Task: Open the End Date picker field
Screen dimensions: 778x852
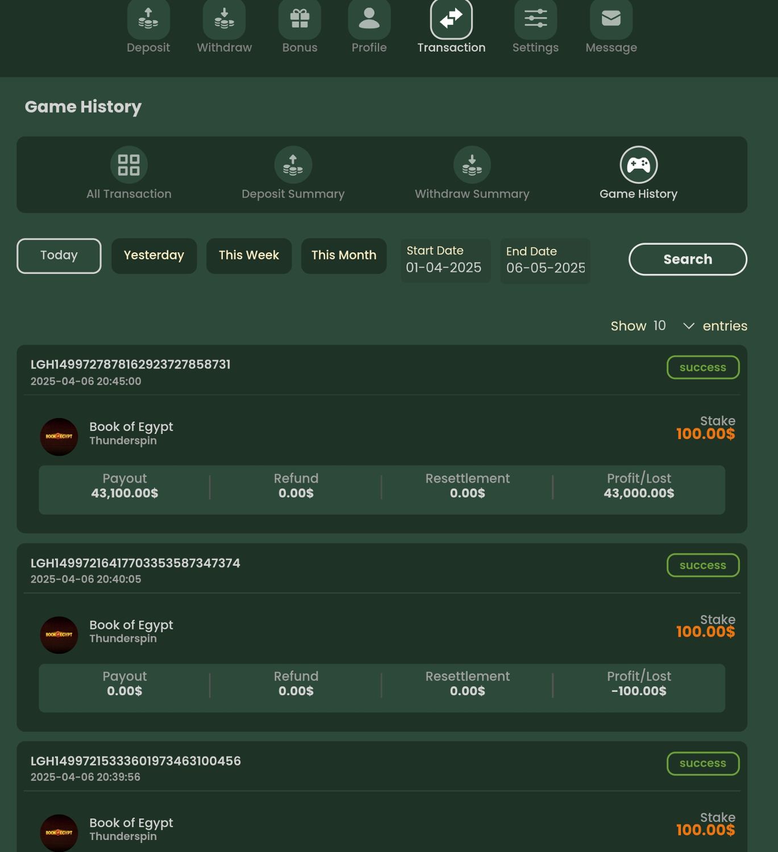Action: (545, 261)
